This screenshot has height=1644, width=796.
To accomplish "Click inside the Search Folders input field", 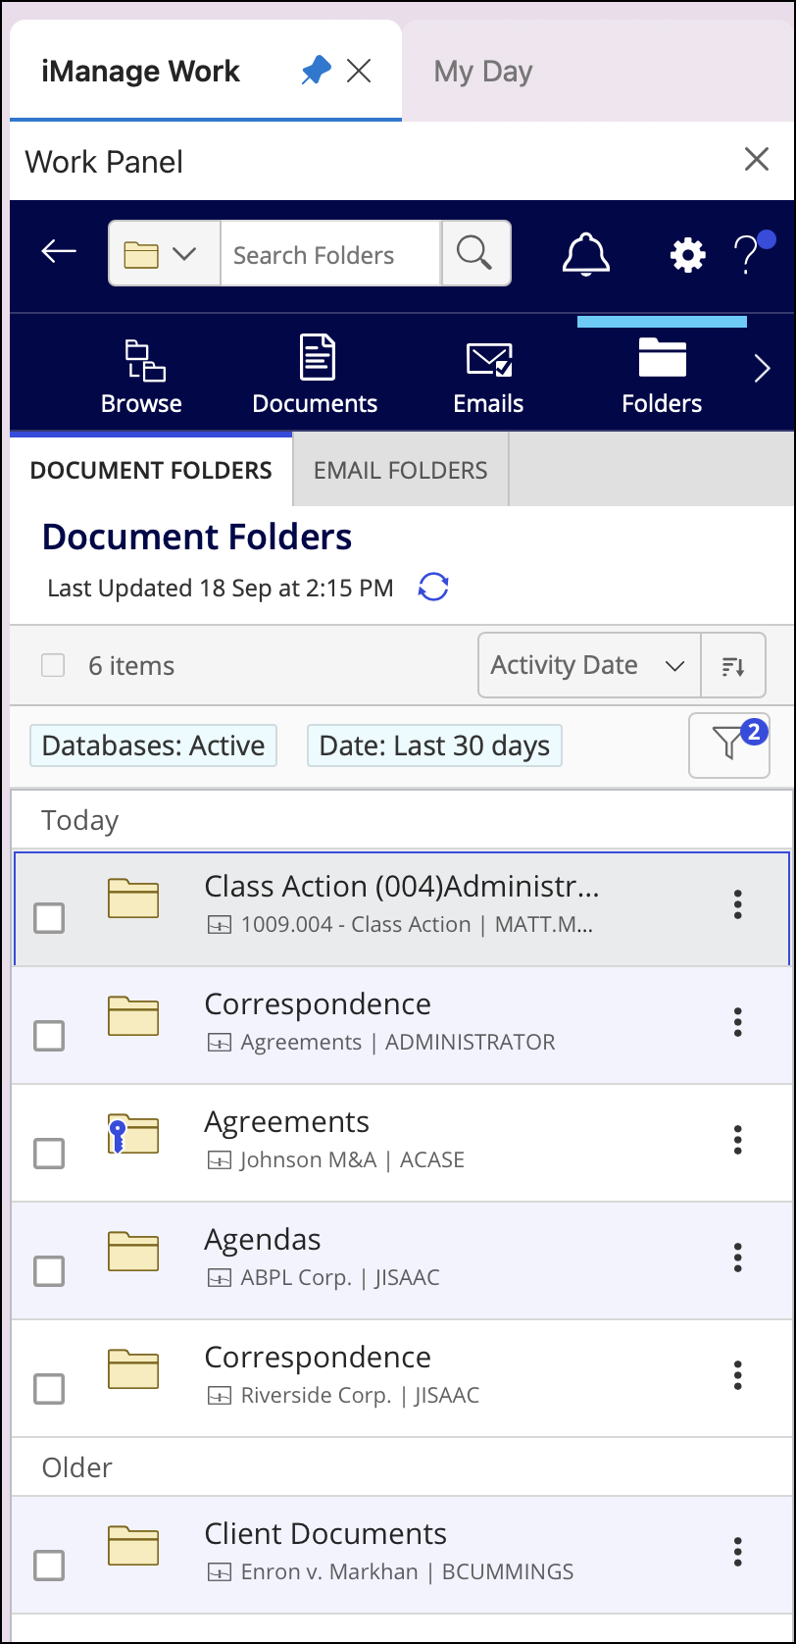I will [330, 253].
